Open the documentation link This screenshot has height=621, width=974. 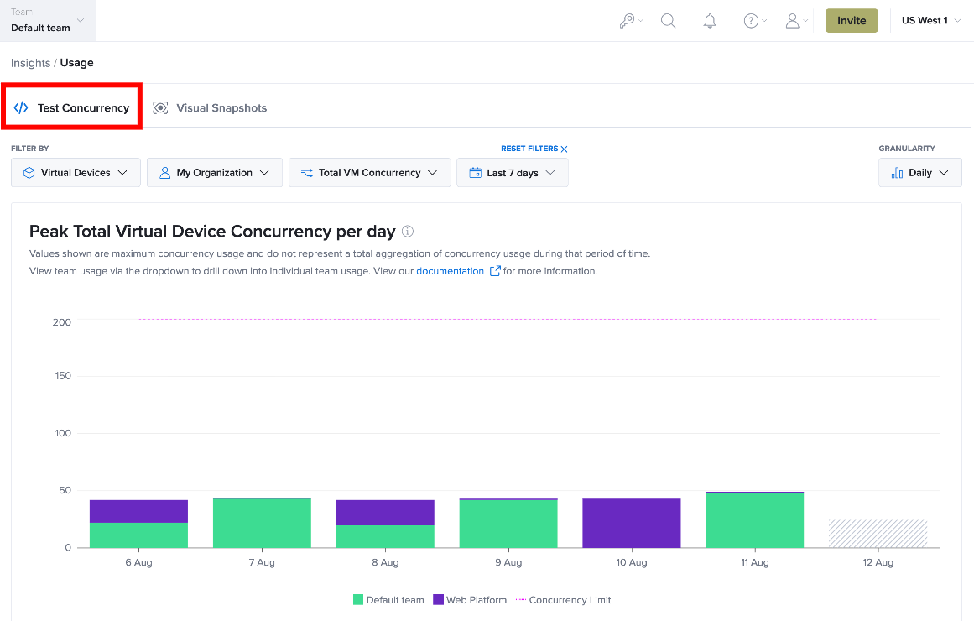coord(450,271)
